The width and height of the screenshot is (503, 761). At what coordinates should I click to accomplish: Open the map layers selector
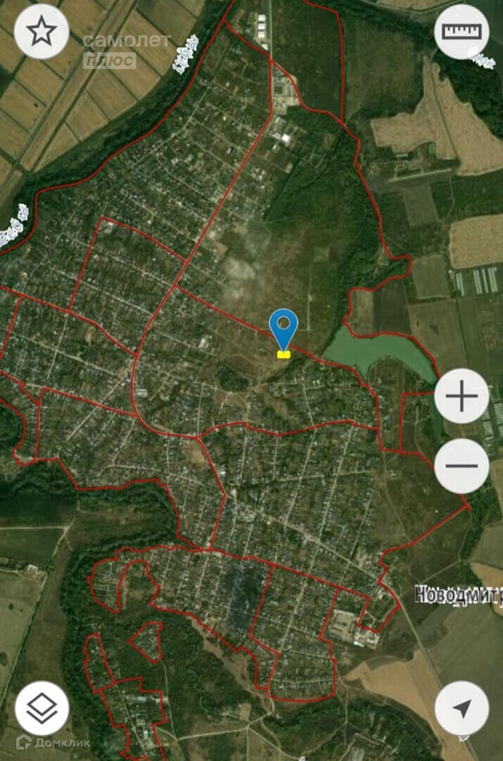point(42,708)
